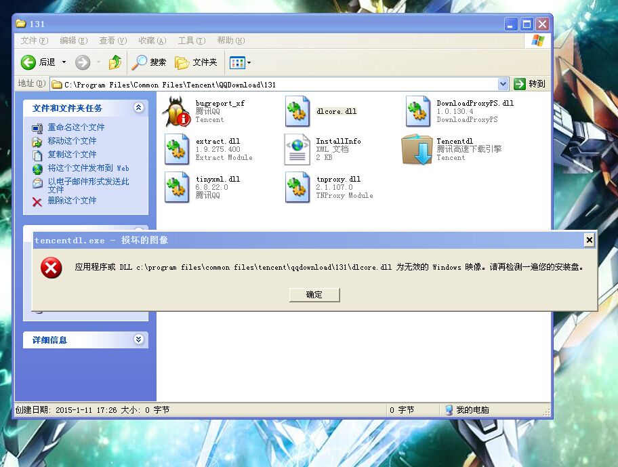Screen dimensions: 618x467
Task: Click the DownloadProxyPS.dll file name
Action: (475, 103)
